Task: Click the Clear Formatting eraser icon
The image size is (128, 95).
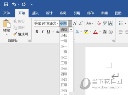Action: click(x=99, y=23)
